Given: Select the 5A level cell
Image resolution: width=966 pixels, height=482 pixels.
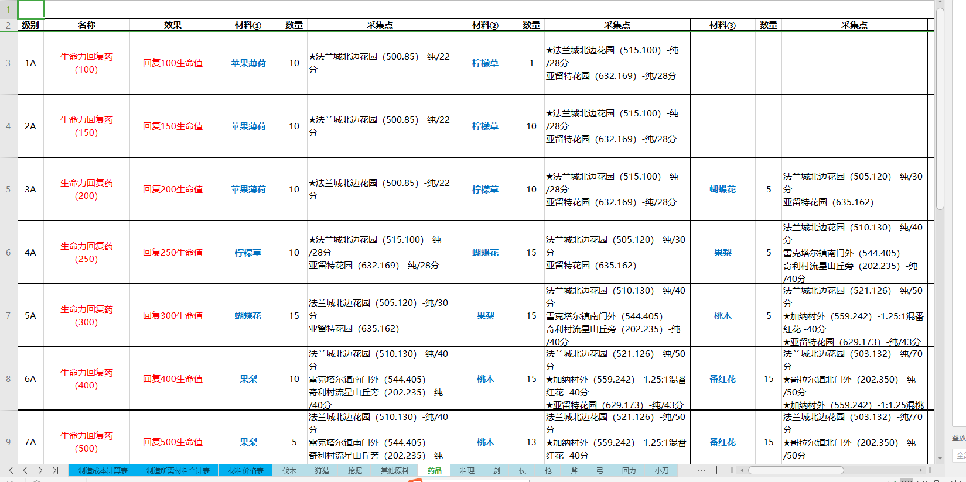Looking at the screenshot, I should coord(30,315).
